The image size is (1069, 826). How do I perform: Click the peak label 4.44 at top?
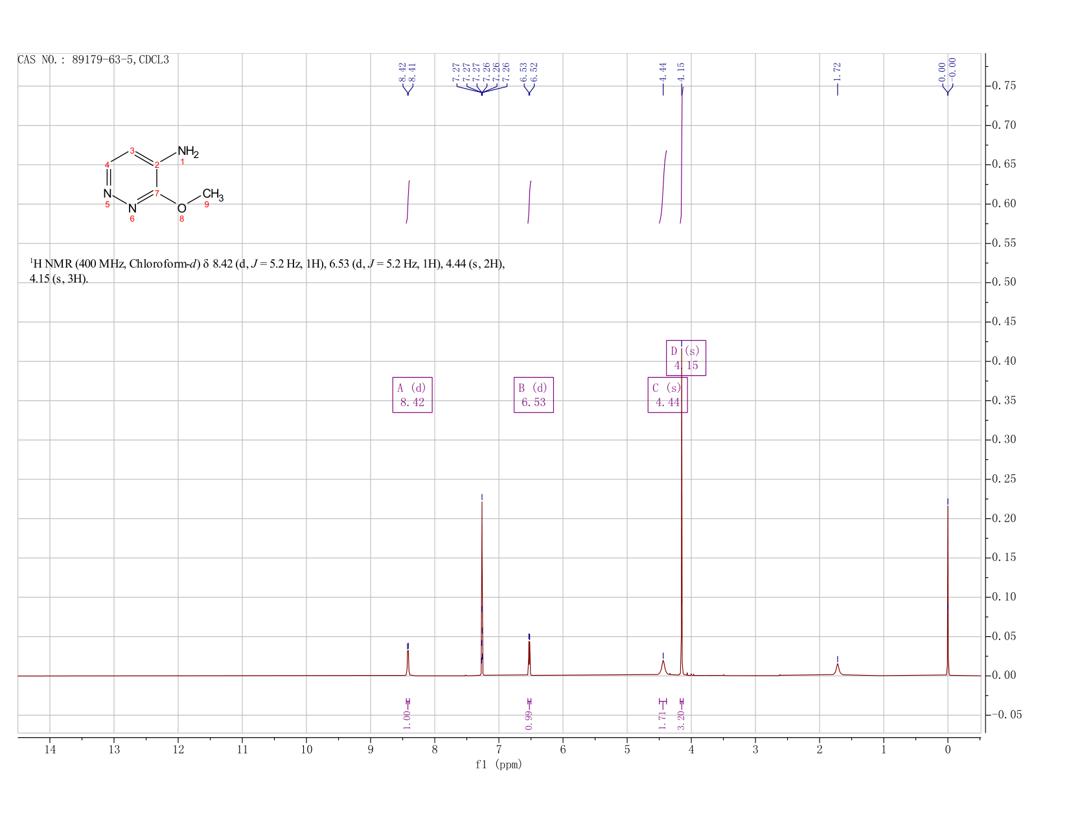[x=663, y=71]
